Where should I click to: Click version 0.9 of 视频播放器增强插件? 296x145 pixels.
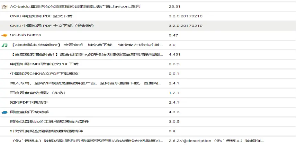[x=172, y=131]
